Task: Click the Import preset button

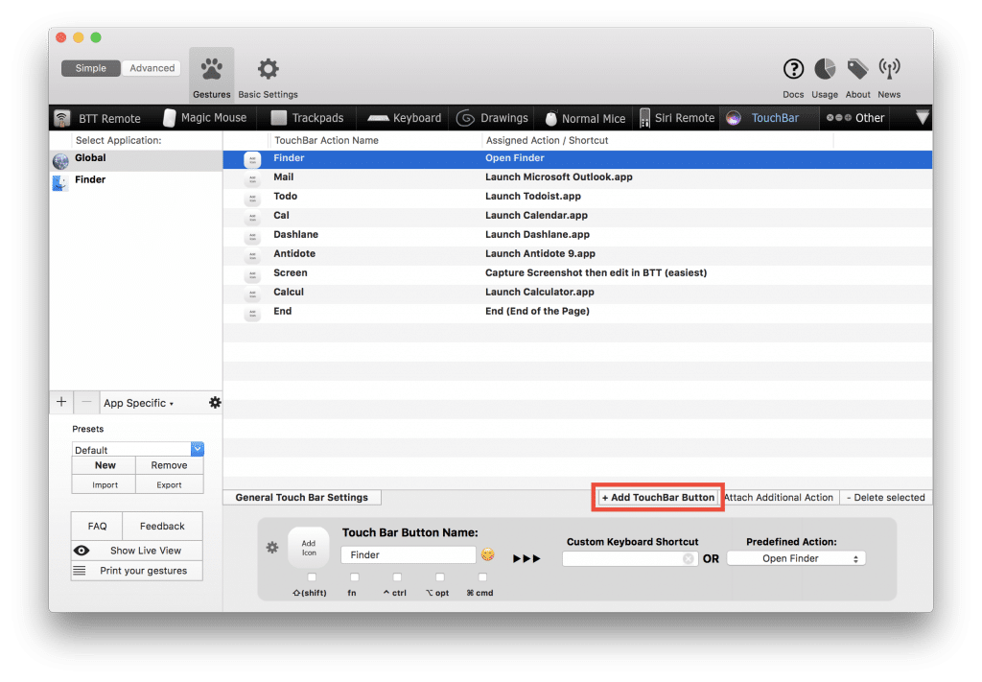Action: pyautogui.click(x=105, y=484)
